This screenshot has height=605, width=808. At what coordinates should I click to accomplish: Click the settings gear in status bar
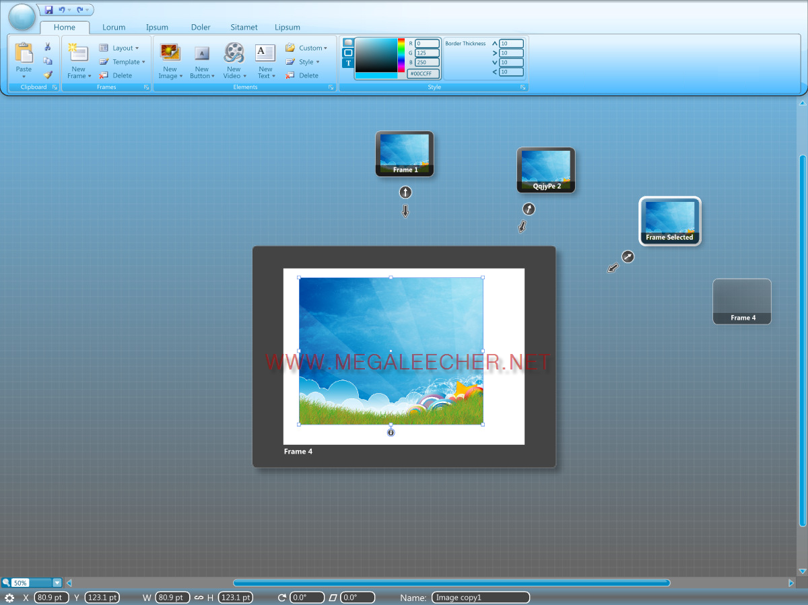pos(9,598)
